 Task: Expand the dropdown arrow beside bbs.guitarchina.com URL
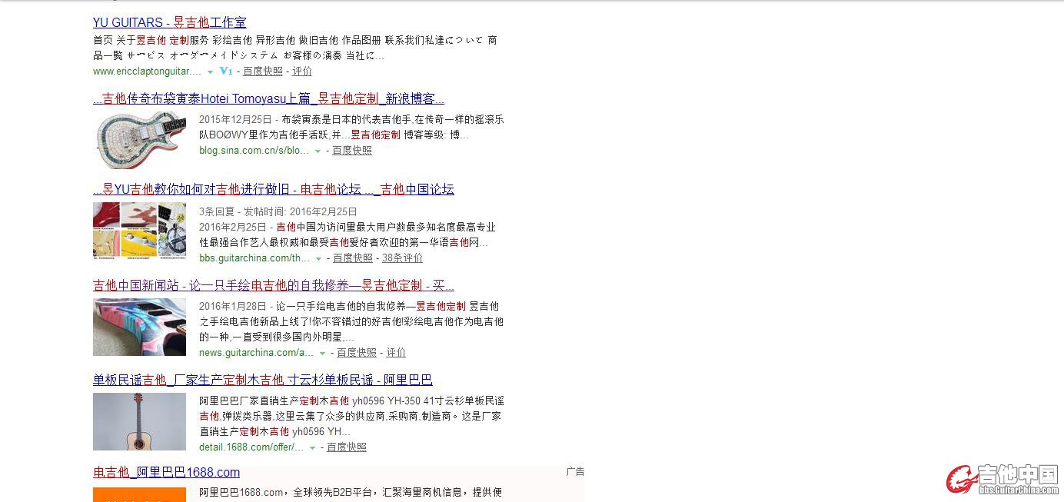click(x=318, y=258)
